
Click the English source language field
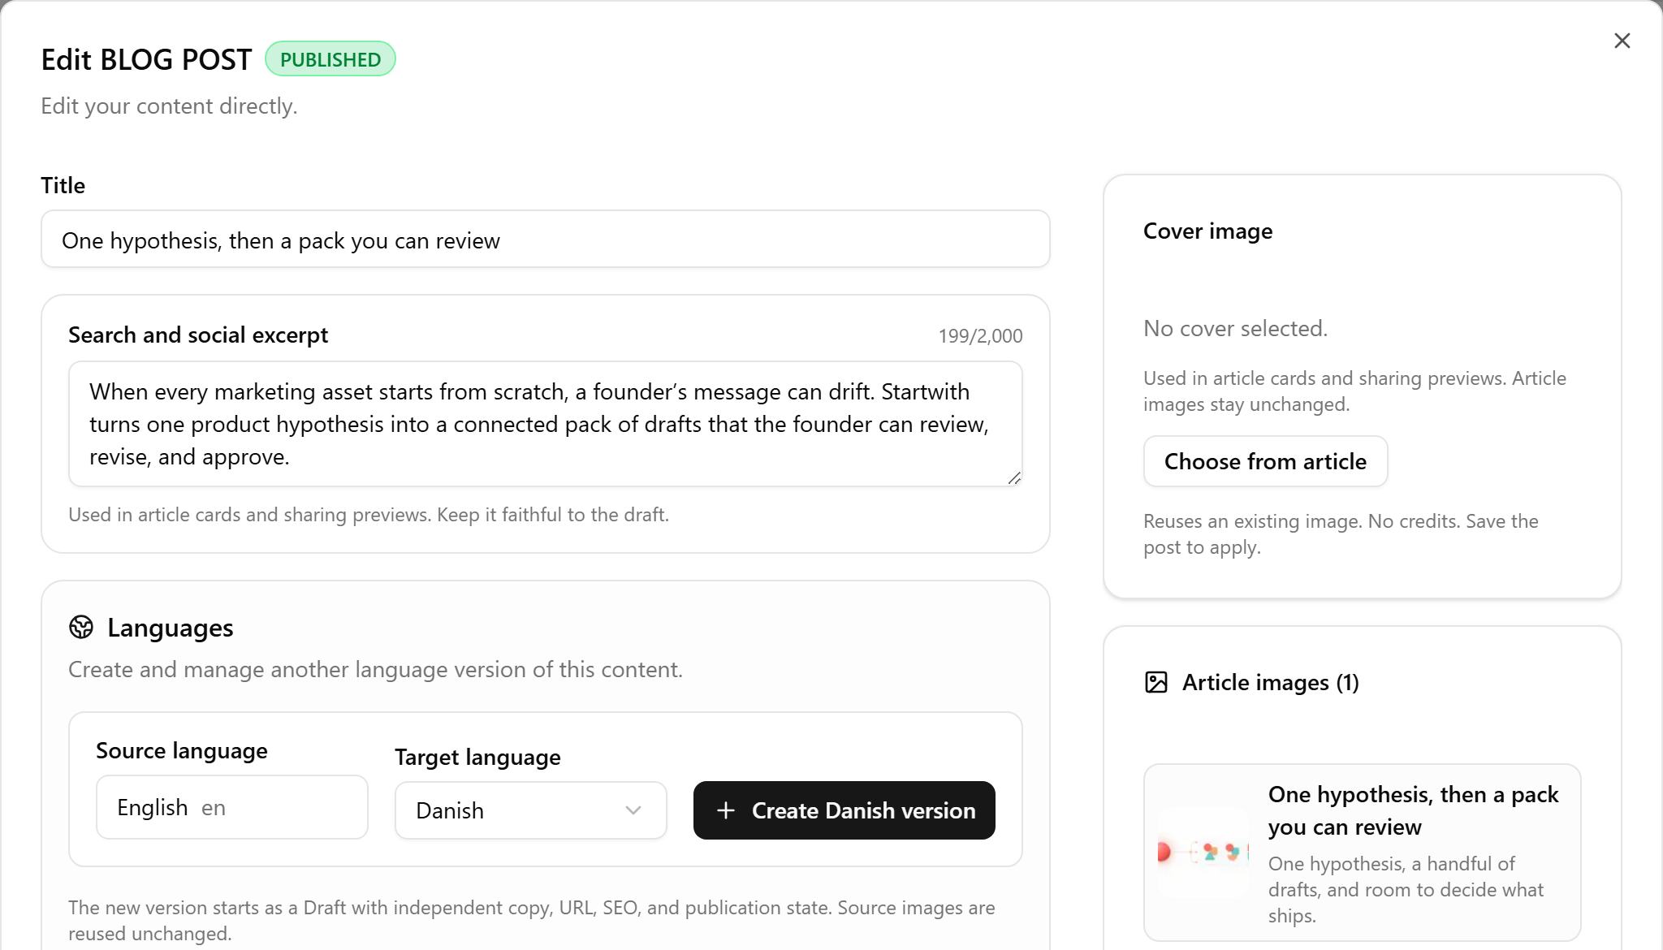(232, 807)
